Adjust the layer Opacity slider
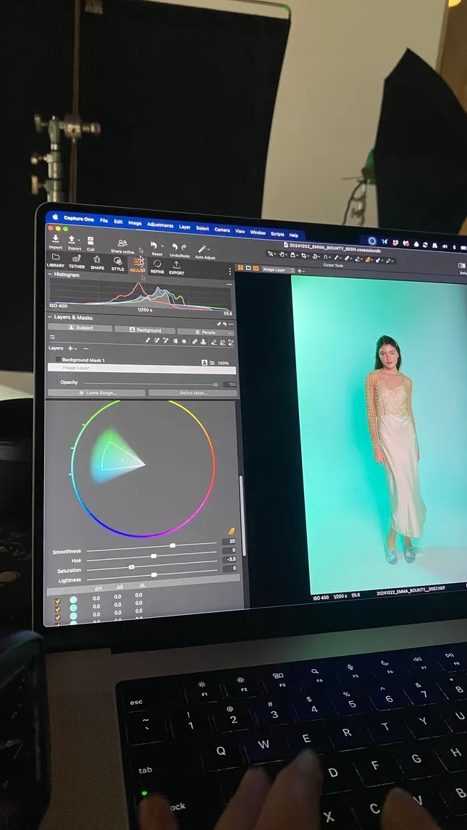Viewport: 467px width, 830px height. click(x=150, y=384)
